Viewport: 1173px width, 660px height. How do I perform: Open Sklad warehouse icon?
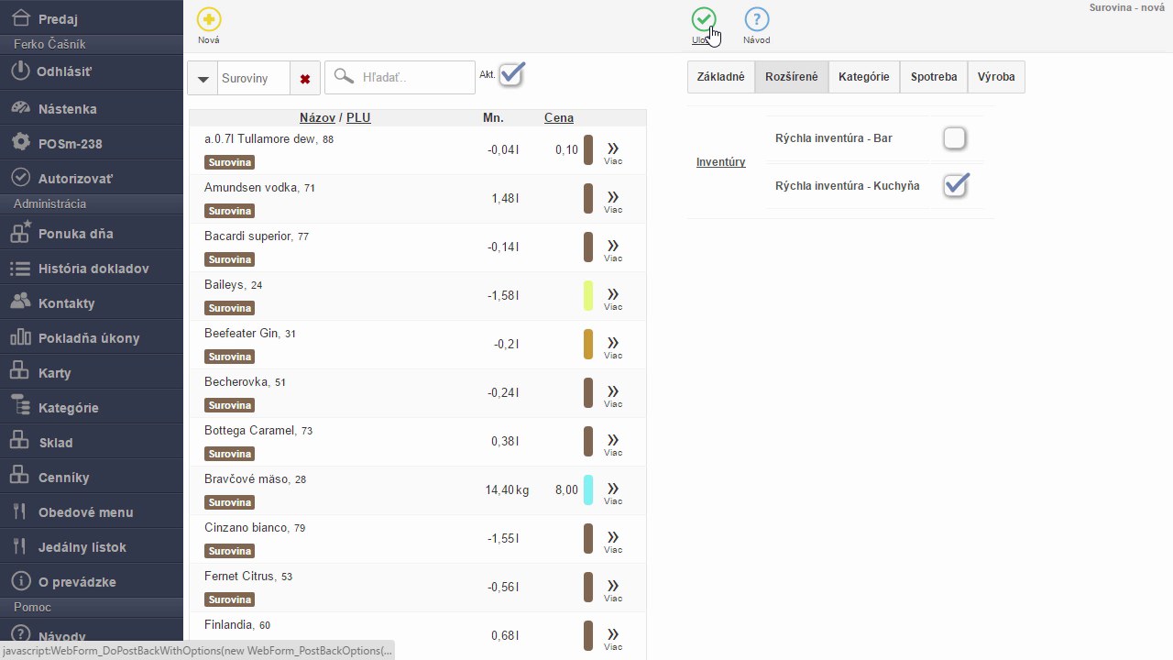20,442
